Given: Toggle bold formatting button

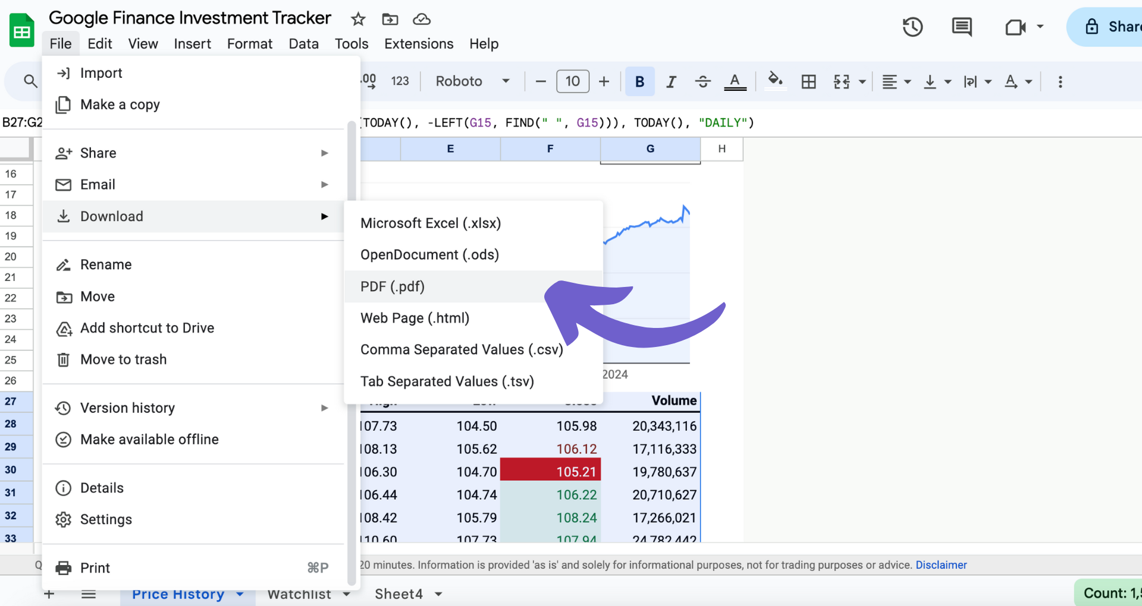Looking at the screenshot, I should coord(639,81).
